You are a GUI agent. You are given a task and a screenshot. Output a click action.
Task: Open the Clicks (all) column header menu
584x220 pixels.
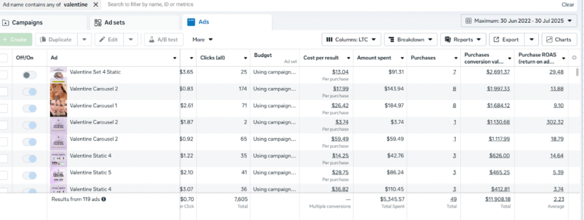point(246,58)
